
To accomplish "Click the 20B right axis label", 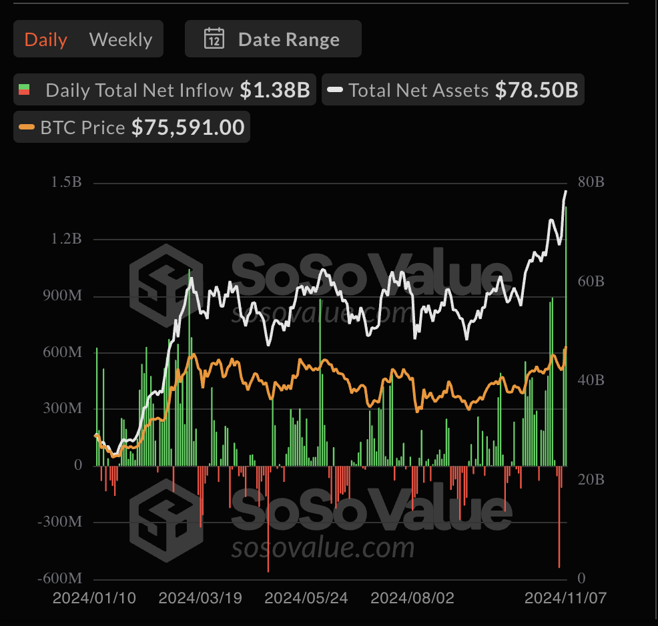I will click(x=591, y=479).
